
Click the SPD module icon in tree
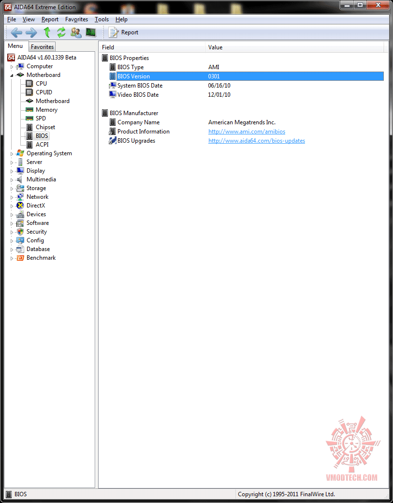pyautogui.click(x=29, y=118)
